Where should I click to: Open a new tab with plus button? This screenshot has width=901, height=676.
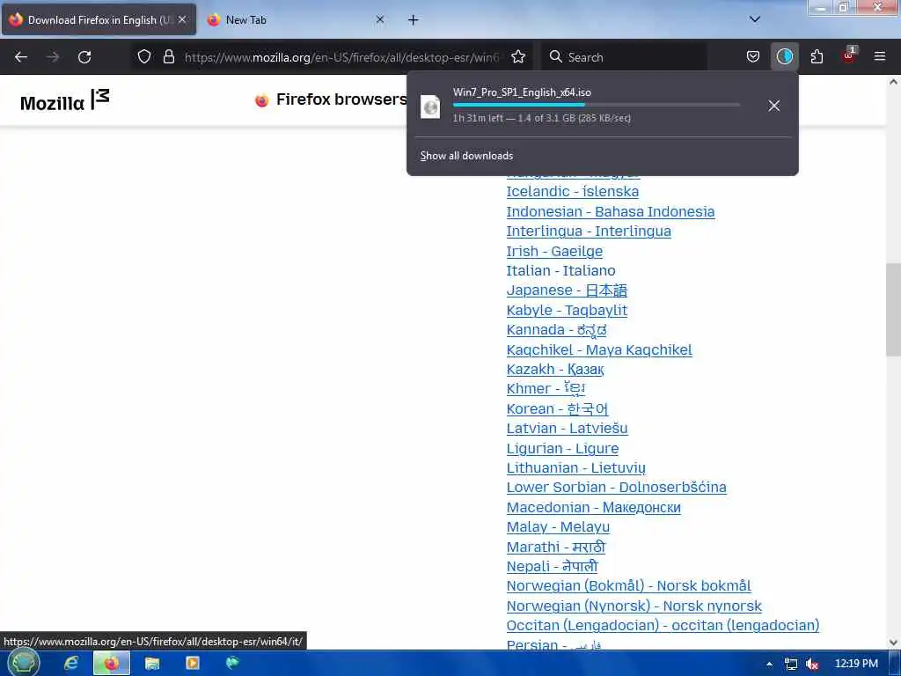pos(414,20)
